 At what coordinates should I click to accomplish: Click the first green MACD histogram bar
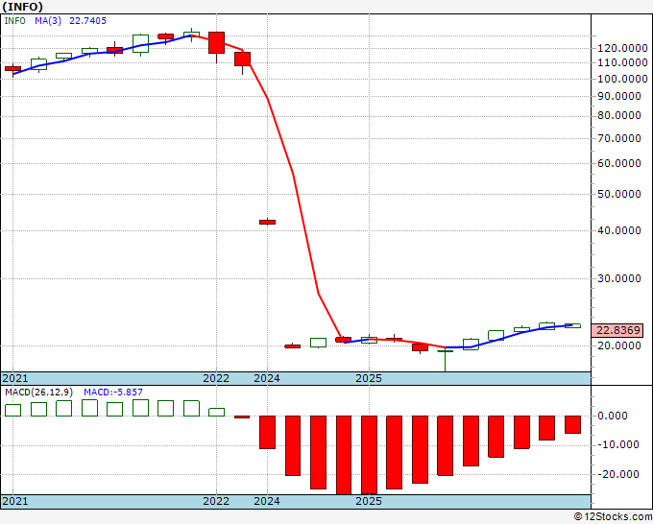(12, 410)
